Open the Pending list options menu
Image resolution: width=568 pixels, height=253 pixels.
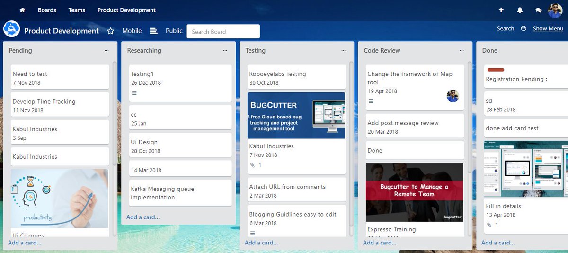click(107, 50)
